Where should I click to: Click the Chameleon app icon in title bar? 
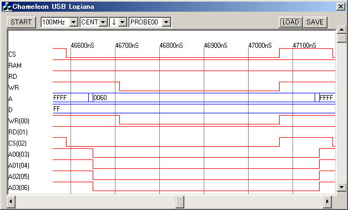click(x=7, y=7)
